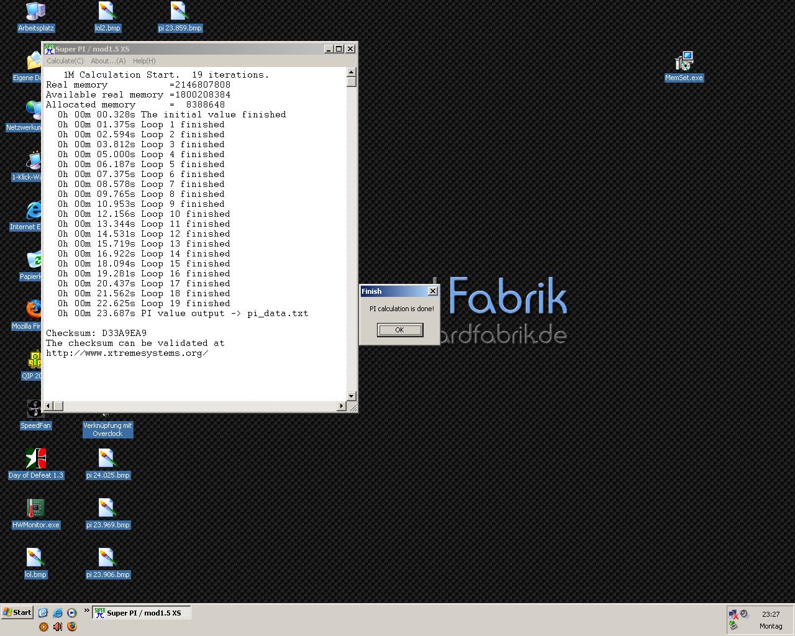Screen dimensions: 795x636
Task: Click the 'Allocated memory' line
Action: coord(135,104)
